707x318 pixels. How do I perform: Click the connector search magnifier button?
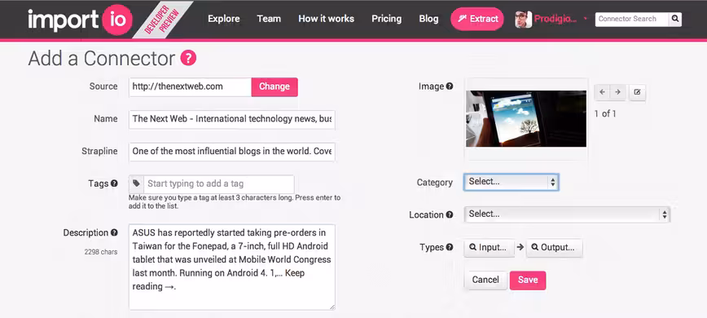click(675, 19)
